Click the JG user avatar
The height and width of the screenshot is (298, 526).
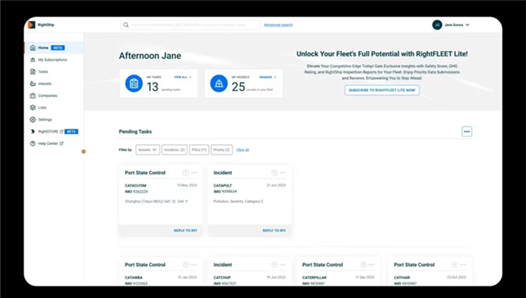click(x=437, y=25)
